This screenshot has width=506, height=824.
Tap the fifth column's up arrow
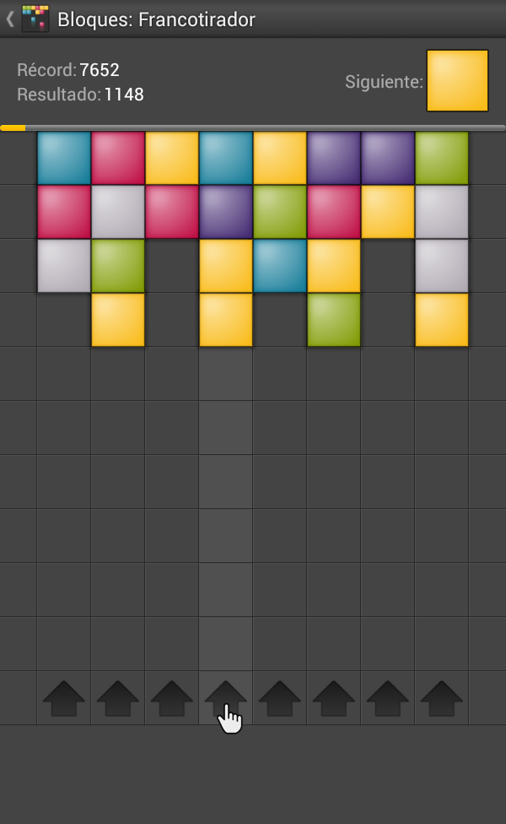tap(280, 698)
